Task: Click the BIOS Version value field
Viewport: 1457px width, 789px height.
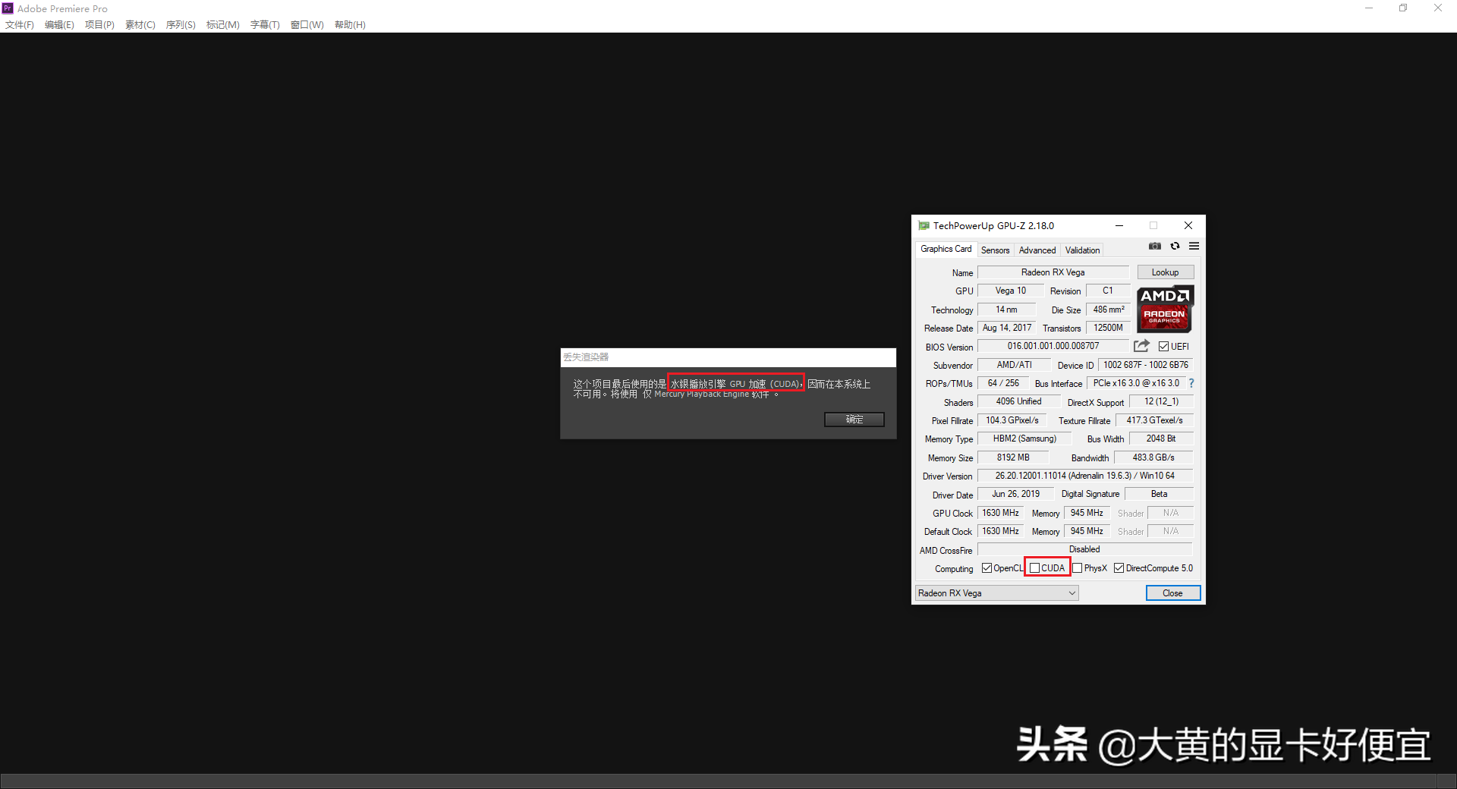Action: point(1053,346)
